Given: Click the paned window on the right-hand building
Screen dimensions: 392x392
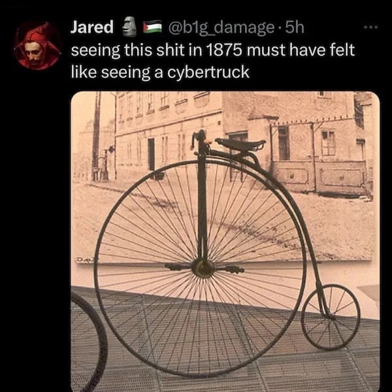Looking at the screenshot, I should point(328,142).
